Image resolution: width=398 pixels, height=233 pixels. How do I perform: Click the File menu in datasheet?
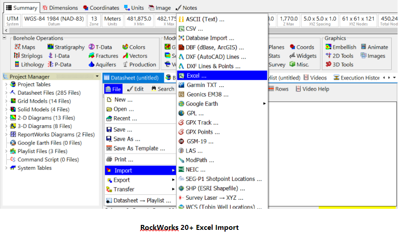click(x=113, y=89)
